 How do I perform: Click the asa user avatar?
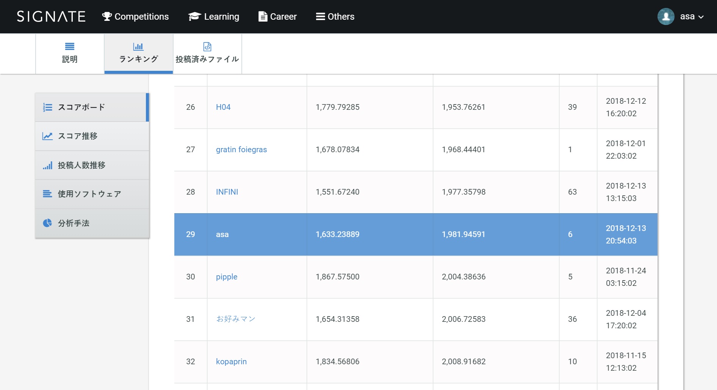pos(666,17)
